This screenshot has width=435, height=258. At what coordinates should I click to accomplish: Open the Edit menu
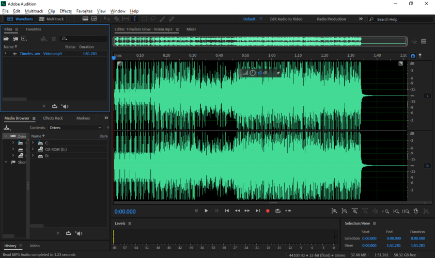pyautogui.click(x=17, y=11)
